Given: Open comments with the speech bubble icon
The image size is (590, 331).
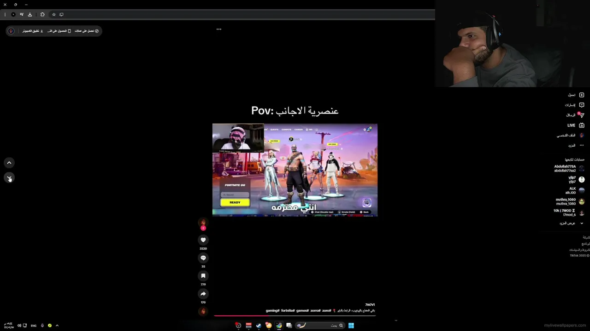Looking at the screenshot, I should coord(203,258).
